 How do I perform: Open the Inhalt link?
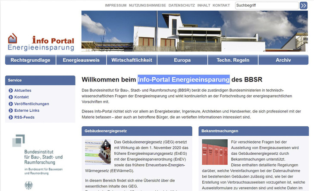pyautogui.click(x=204, y=6)
